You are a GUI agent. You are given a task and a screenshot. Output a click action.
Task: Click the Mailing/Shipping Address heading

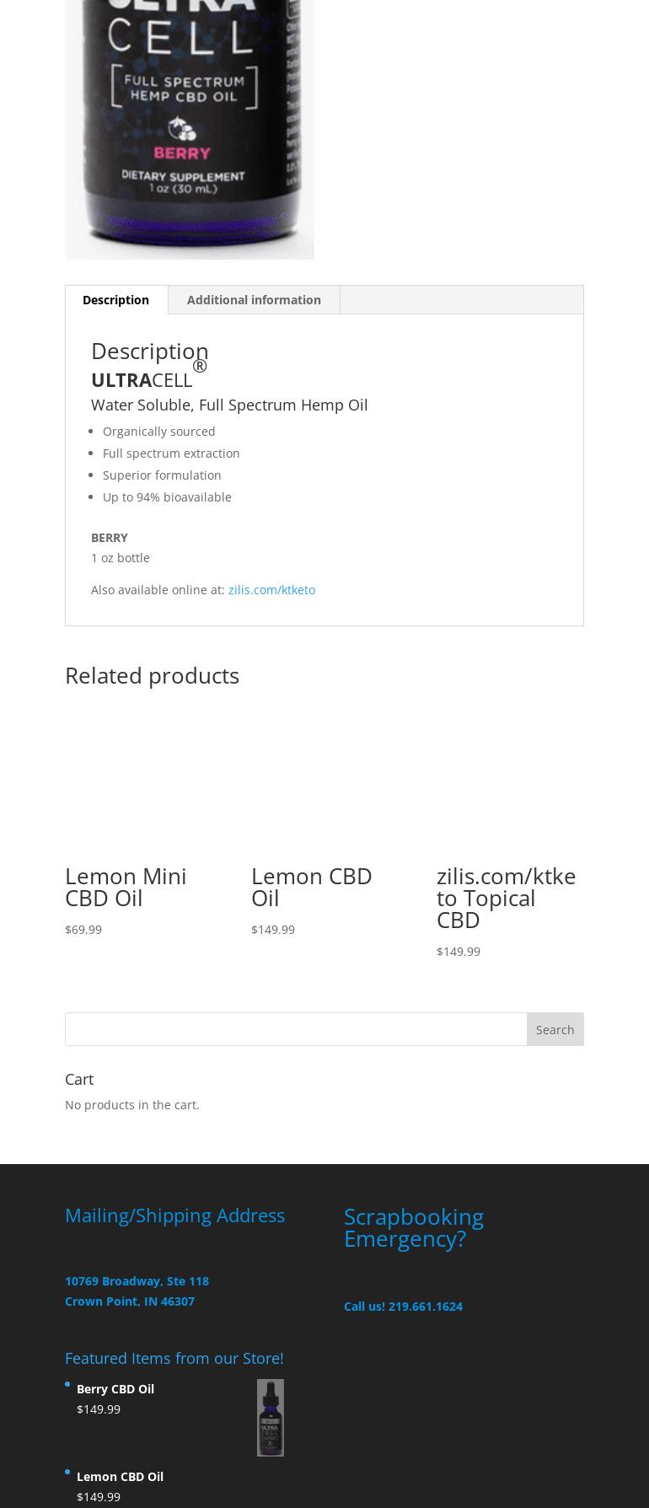174,1216
